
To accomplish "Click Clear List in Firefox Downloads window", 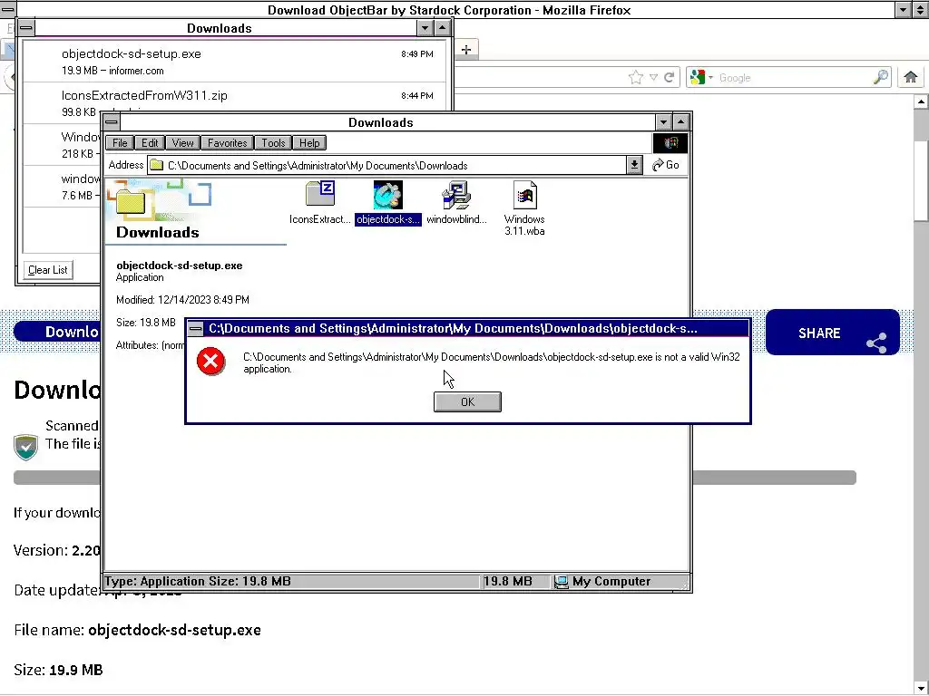I will (48, 270).
